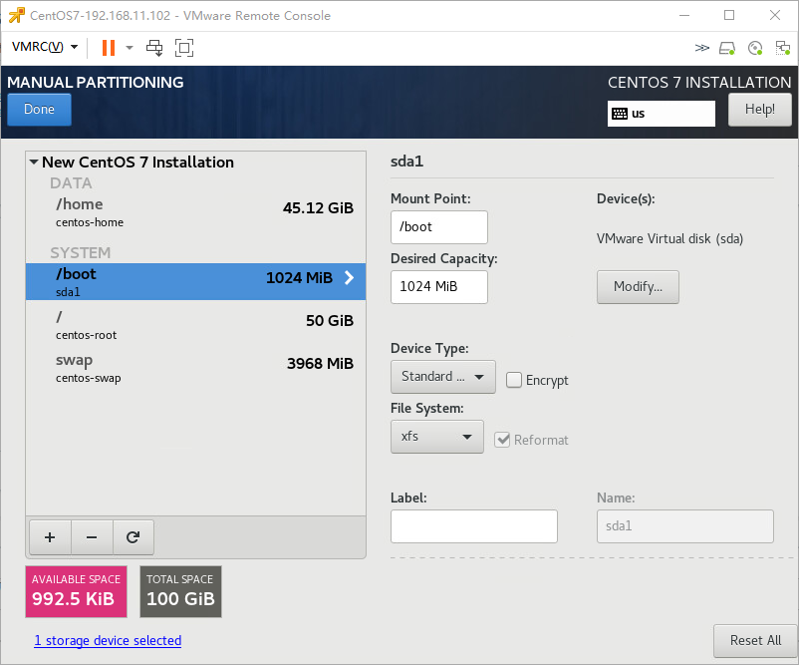Open the CD/DVD drive device icon

(x=755, y=48)
